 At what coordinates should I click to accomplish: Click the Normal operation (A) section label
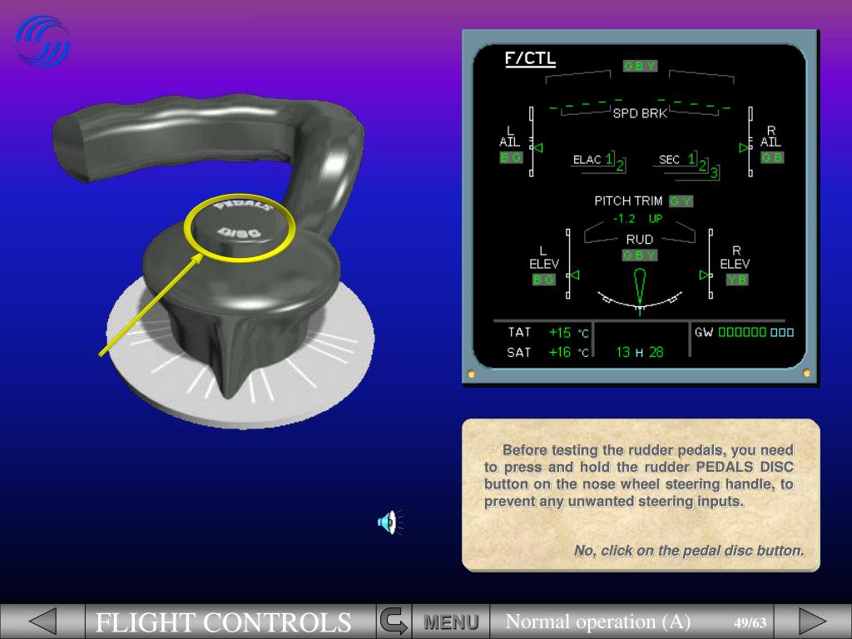click(598, 622)
